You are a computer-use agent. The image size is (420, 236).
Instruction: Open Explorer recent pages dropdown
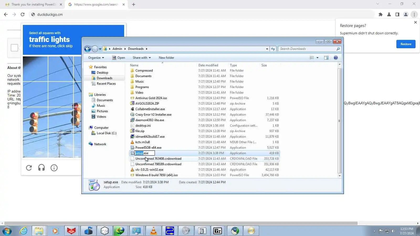click(x=100, y=49)
